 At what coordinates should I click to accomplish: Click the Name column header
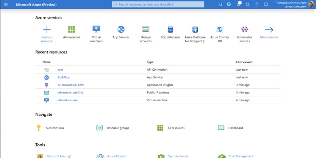pyautogui.click(x=46, y=62)
